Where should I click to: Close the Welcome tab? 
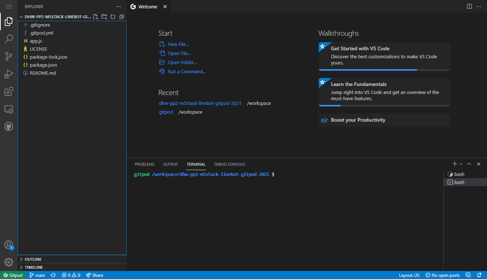pyautogui.click(x=165, y=7)
